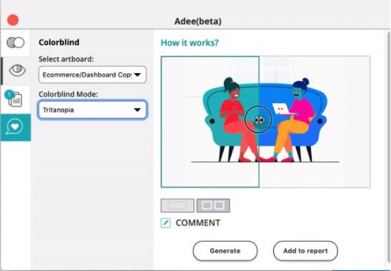
Task: Click the original colors left preview half
Action: tap(210, 122)
